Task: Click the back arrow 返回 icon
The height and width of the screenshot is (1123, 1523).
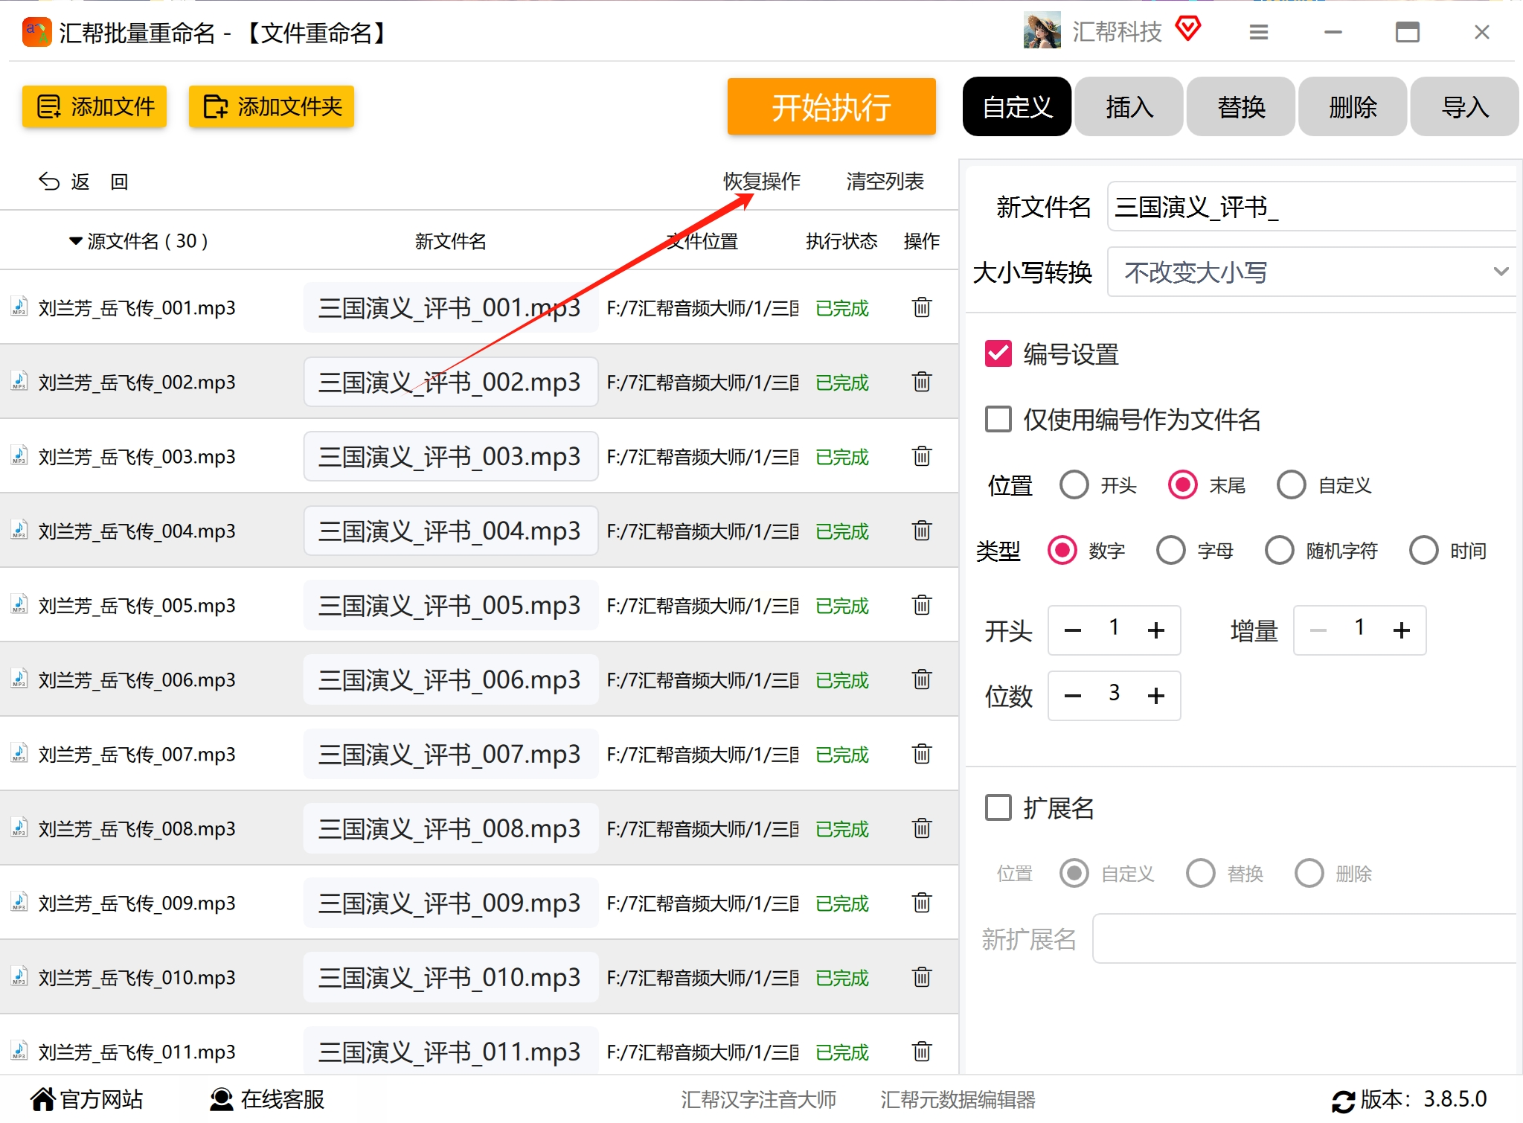Action: (49, 182)
